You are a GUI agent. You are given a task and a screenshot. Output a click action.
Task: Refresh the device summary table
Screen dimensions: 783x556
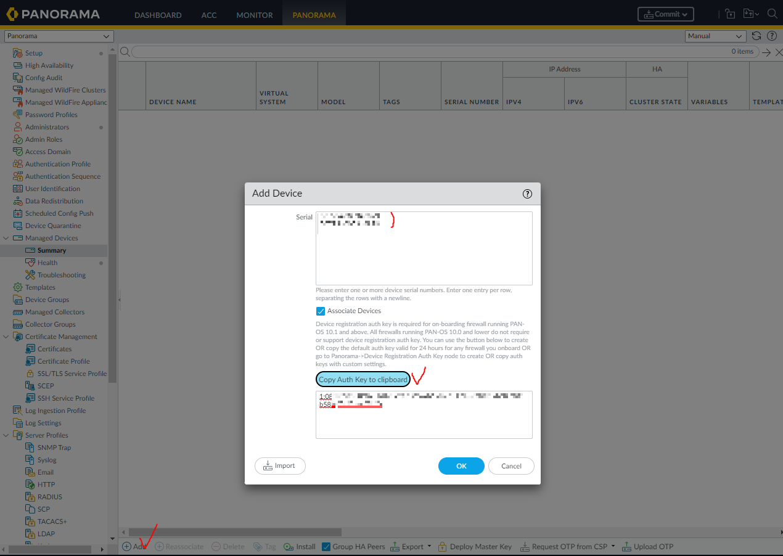756,36
